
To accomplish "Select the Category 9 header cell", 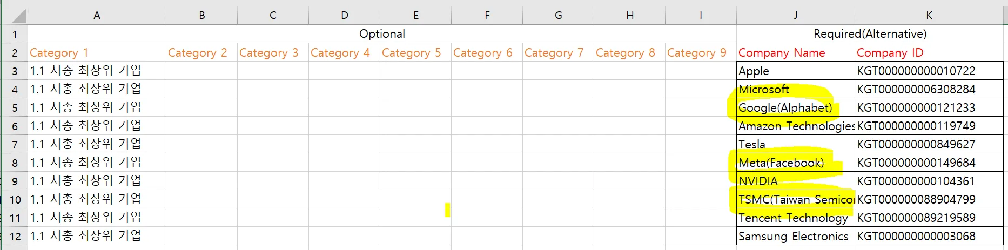I will (701, 53).
